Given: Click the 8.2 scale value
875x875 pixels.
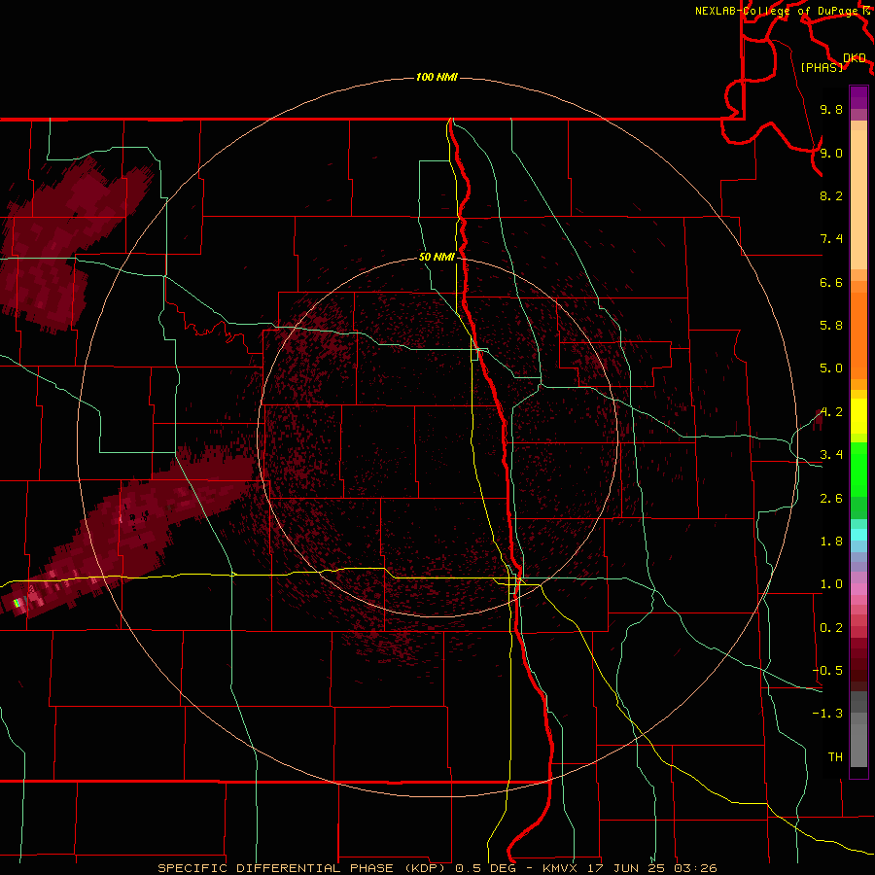Looking at the screenshot, I should click(831, 195).
